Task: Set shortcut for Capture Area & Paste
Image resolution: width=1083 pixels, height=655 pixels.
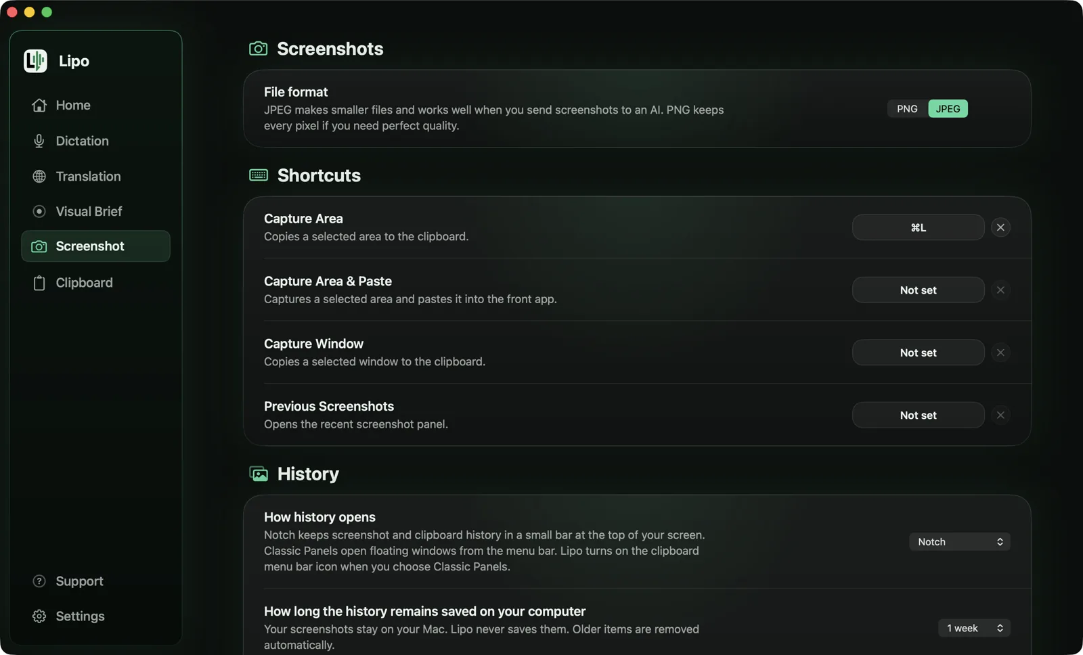Action: coord(918,290)
